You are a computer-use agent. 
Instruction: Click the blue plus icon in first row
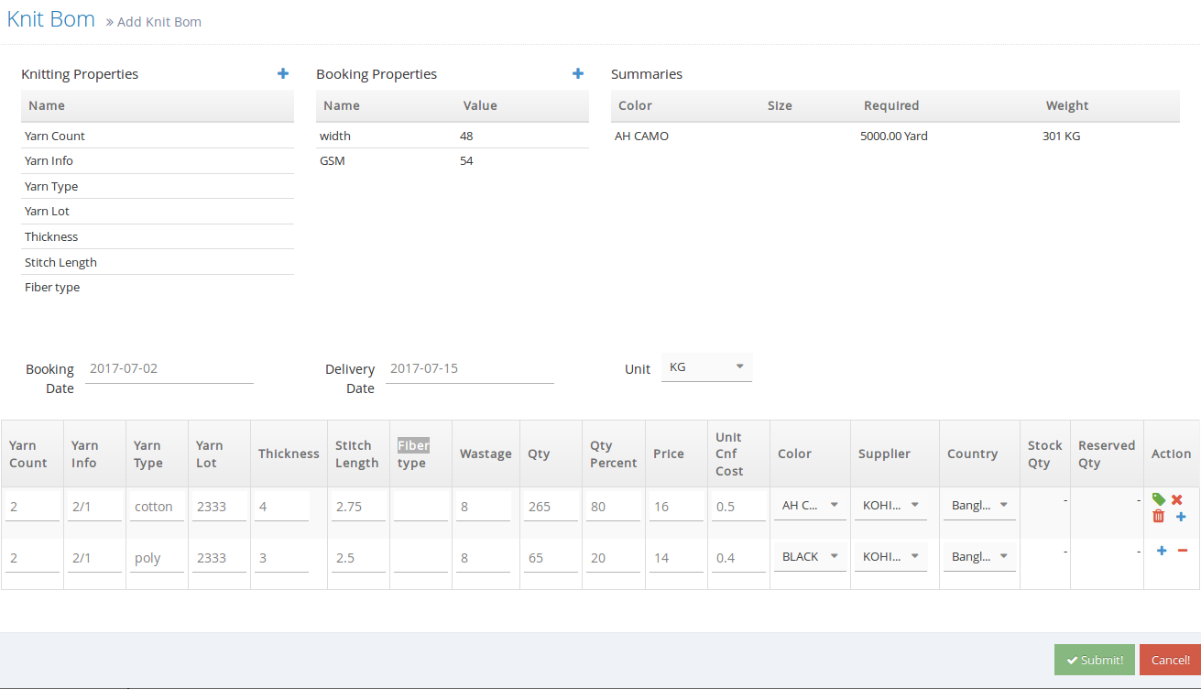[x=1181, y=517]
